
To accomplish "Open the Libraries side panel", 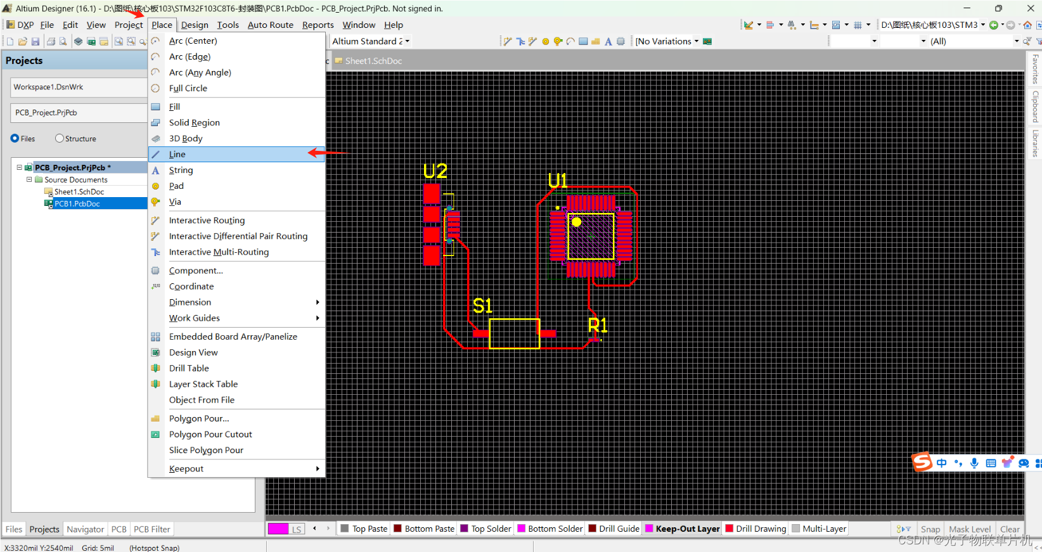I will click(1035, 143).
